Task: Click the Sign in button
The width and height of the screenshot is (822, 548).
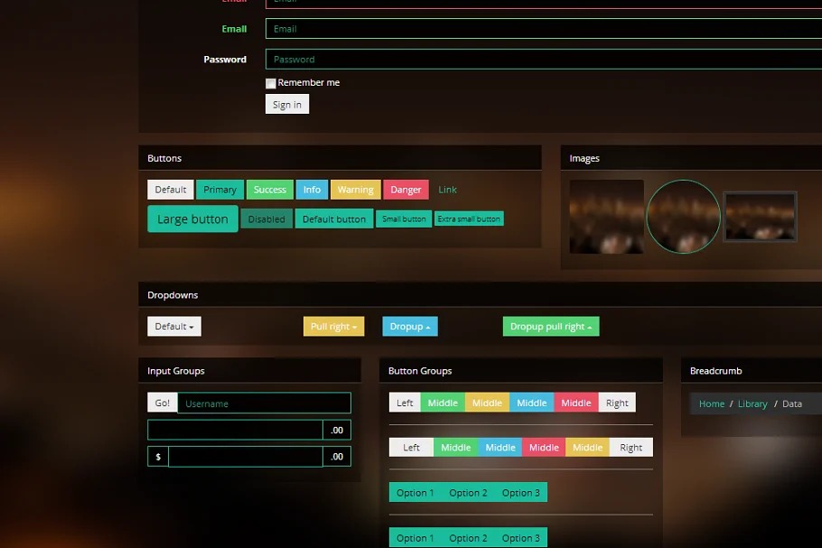Action: tap(287, 105)
